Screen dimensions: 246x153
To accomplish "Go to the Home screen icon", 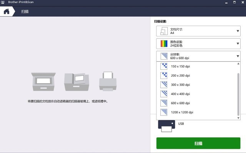I will click(7, 12).
